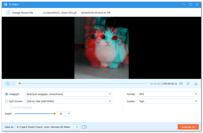Screen dimensions: 203x133
Task: Open the scissors cut tool
Action: (x=196, y=84)
